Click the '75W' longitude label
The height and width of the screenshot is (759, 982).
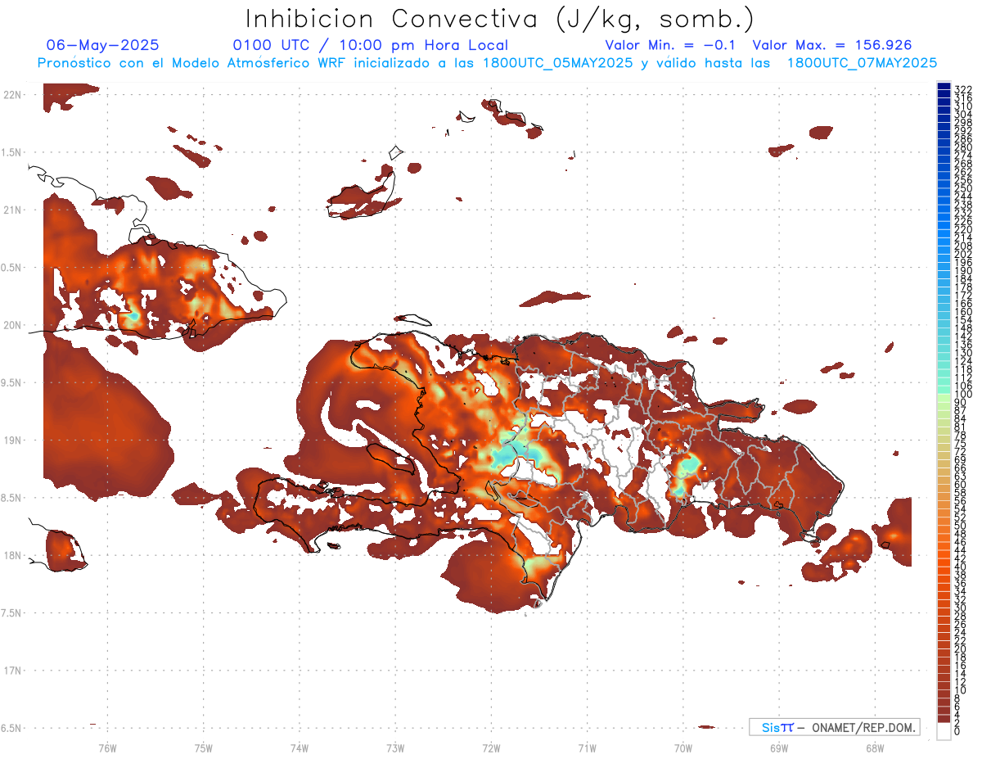[203, 748]
